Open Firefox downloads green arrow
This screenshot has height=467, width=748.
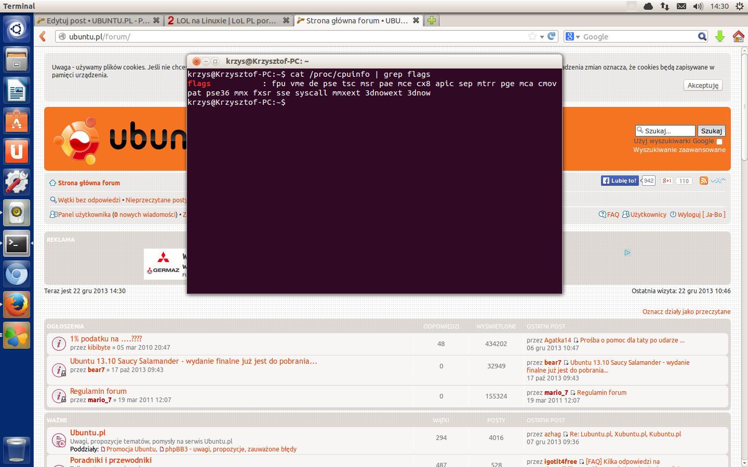tap(720, 36)
